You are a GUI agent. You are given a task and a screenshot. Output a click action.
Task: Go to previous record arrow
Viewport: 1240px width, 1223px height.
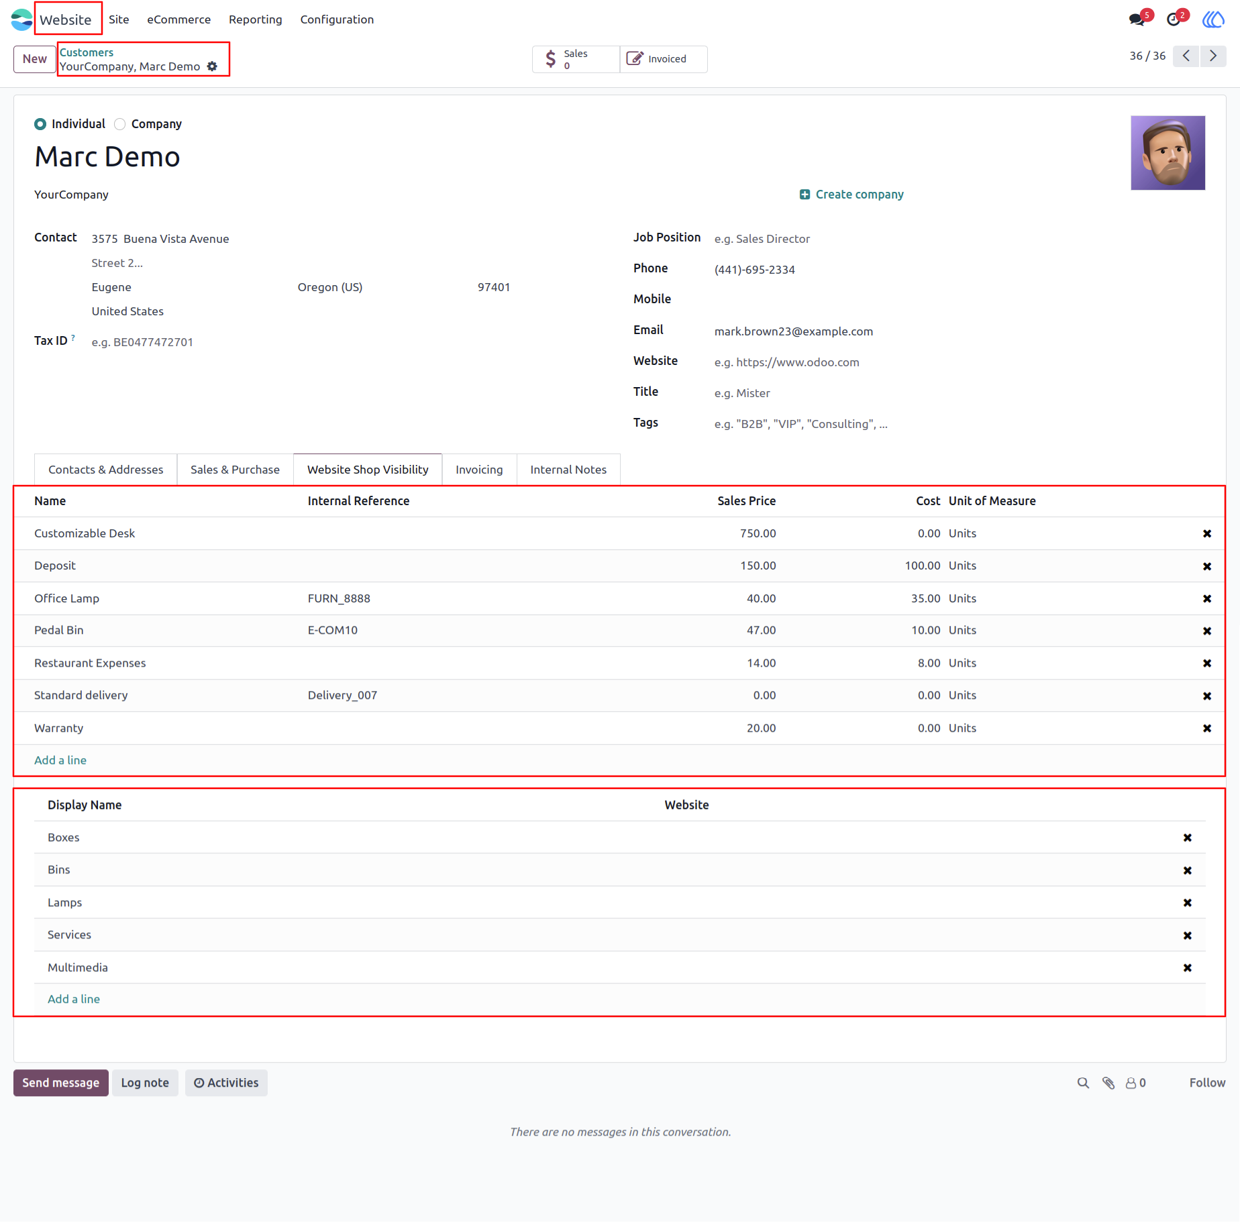[x=1186, y=56]
